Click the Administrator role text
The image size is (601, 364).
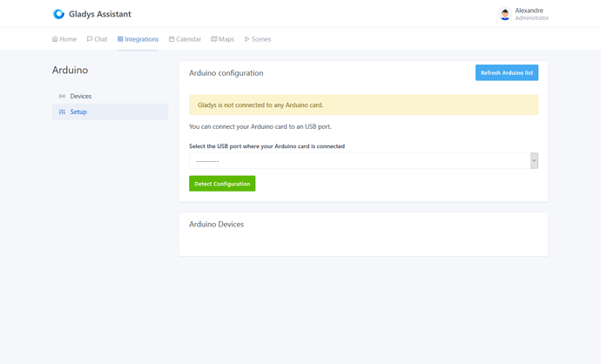pyautogui.click(x=531, y=18)
